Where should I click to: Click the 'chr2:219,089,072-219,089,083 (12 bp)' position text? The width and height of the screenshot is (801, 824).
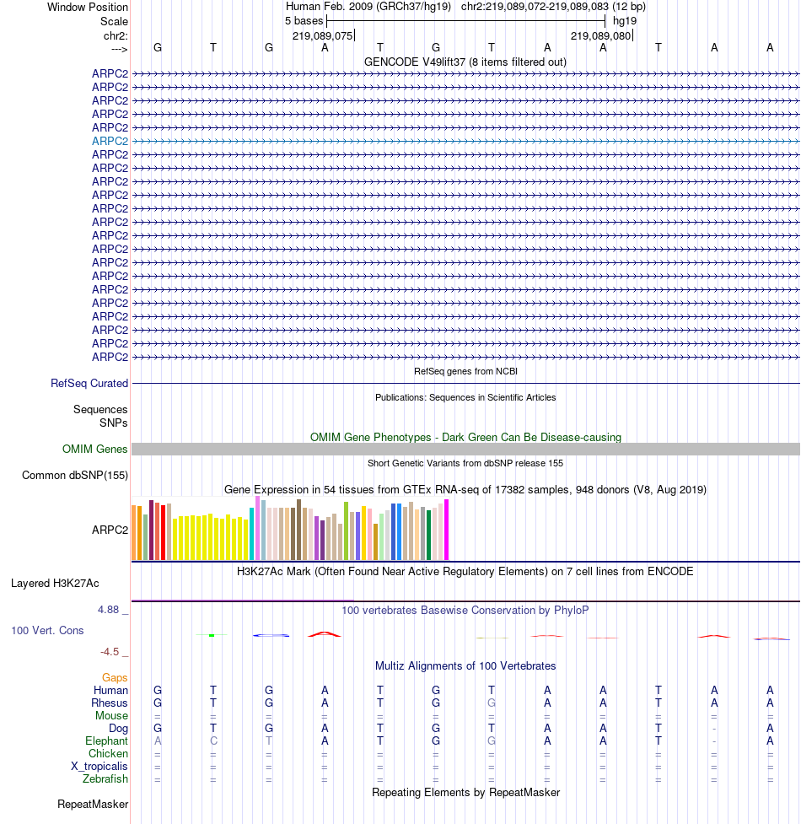(x=554, y=6)
